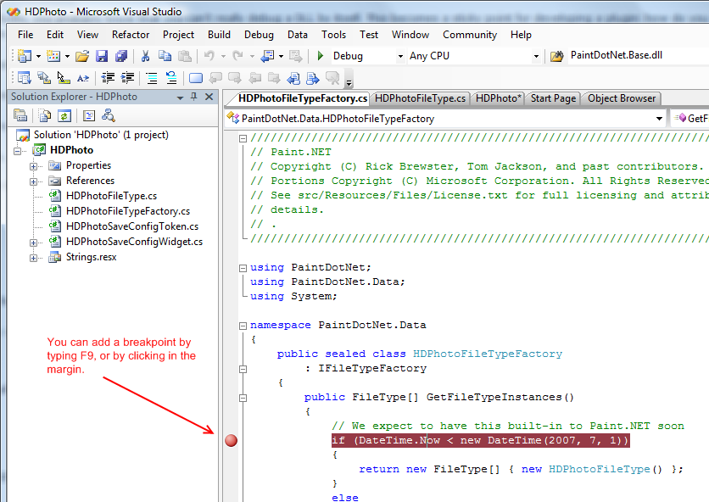Click the Solution Explorer Properties icon

tap(20, 116)
